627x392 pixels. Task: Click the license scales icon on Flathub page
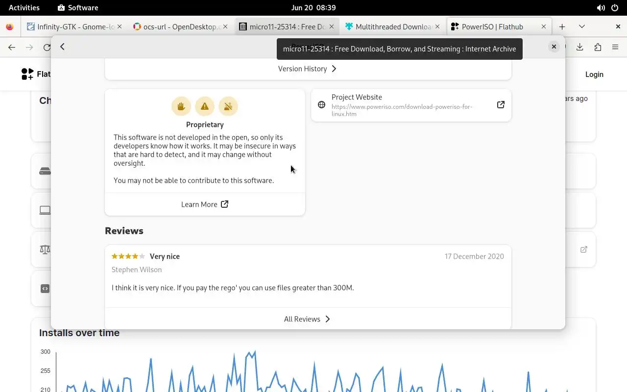pyautogui.click(x=45, y=249)
